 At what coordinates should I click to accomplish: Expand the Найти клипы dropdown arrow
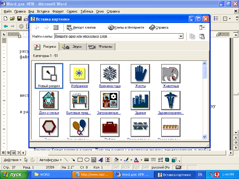[181, 36]
